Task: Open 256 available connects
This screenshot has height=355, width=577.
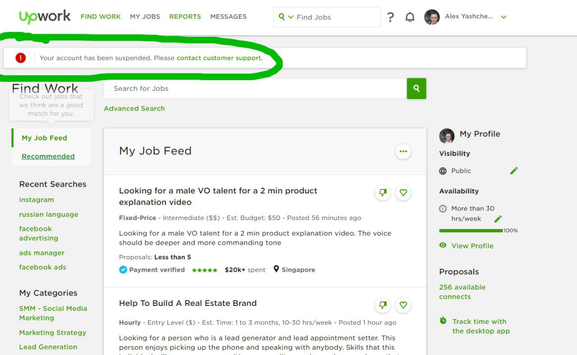Action: click(463, 292)
